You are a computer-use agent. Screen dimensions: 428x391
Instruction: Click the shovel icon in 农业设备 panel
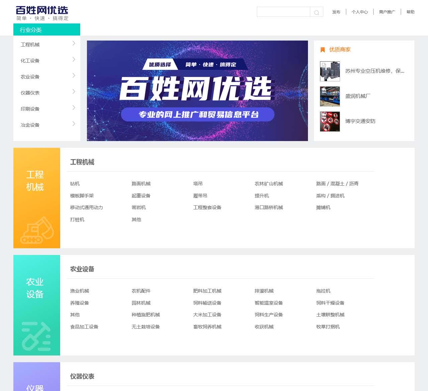(x=36, y=336)
